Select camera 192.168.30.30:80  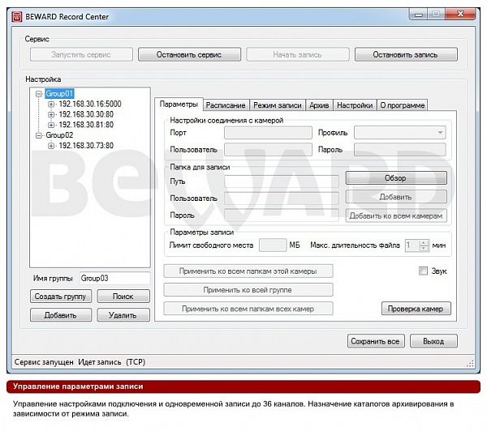tap(86, 114)
